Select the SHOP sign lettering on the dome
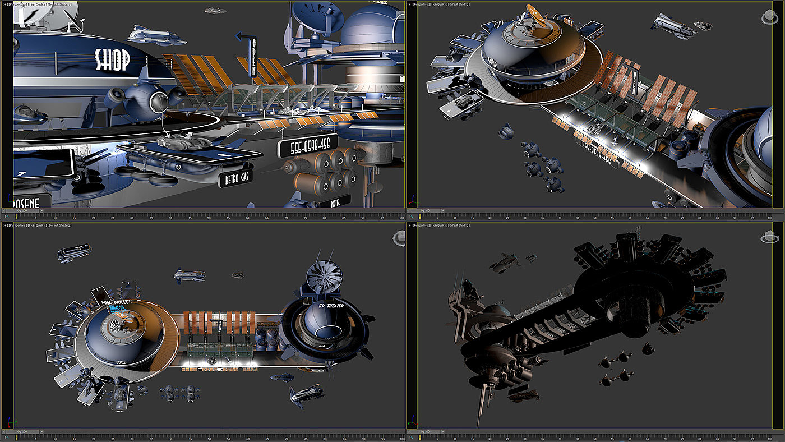Image resolution: width=785 pixels, height=442 pixels. click(x=112, y=59)
